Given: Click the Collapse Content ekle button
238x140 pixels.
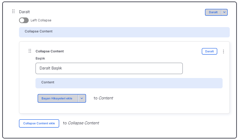Looking at the screenshot, I should [x=39, y=123].
